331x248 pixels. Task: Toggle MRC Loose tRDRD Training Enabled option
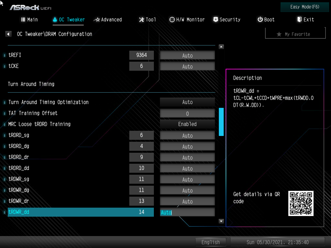pos(187,124)
